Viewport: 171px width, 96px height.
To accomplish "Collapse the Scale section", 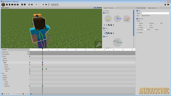I will 104,28.
